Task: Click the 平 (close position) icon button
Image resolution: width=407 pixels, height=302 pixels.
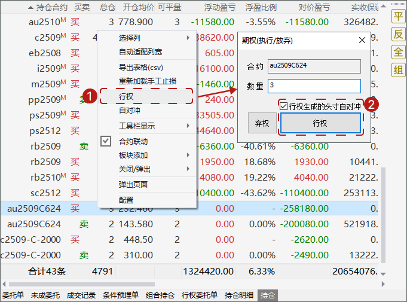Action: pyautogui.click(x=398, y=16)
